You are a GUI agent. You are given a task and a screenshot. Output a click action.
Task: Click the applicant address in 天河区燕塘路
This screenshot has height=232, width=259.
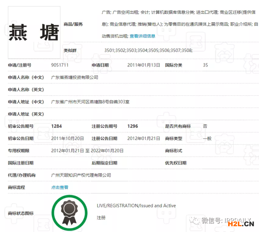pyautogui.click(x=90, y=102)
